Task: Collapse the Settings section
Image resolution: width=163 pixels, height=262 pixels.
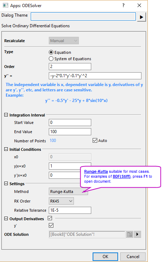Action: [x=6, y=183]
